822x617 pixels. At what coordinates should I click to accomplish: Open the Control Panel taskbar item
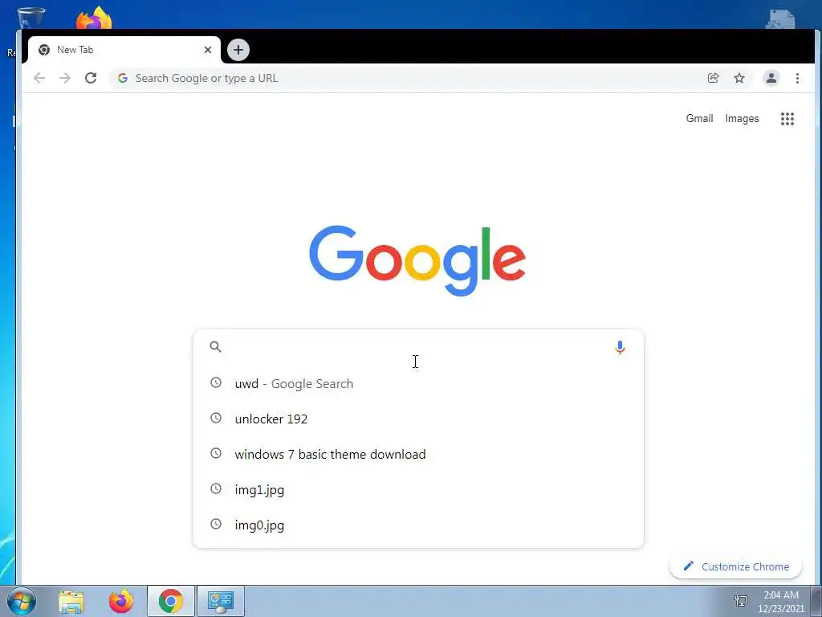pos(221,601)
